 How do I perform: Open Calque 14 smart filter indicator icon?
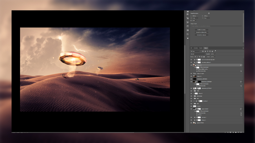point(241,65)
